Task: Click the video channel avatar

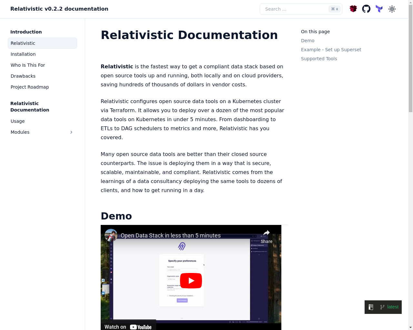Action: [111, 235]
